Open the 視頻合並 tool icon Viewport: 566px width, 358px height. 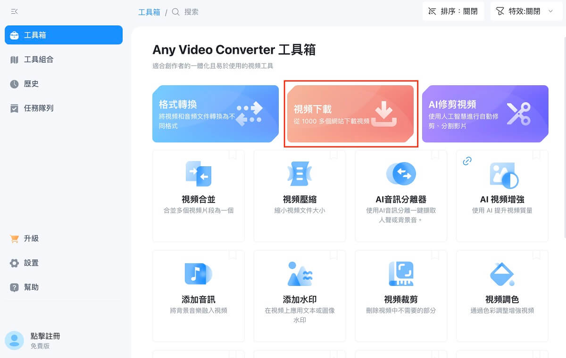[199, 174]
